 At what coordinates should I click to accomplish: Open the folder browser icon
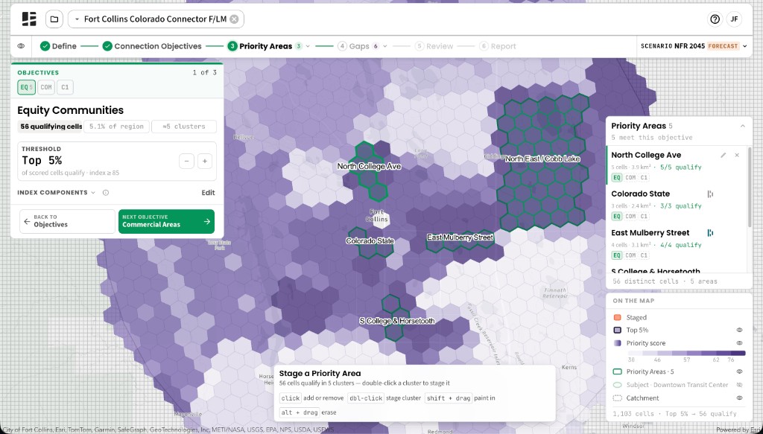coord(54,19)
